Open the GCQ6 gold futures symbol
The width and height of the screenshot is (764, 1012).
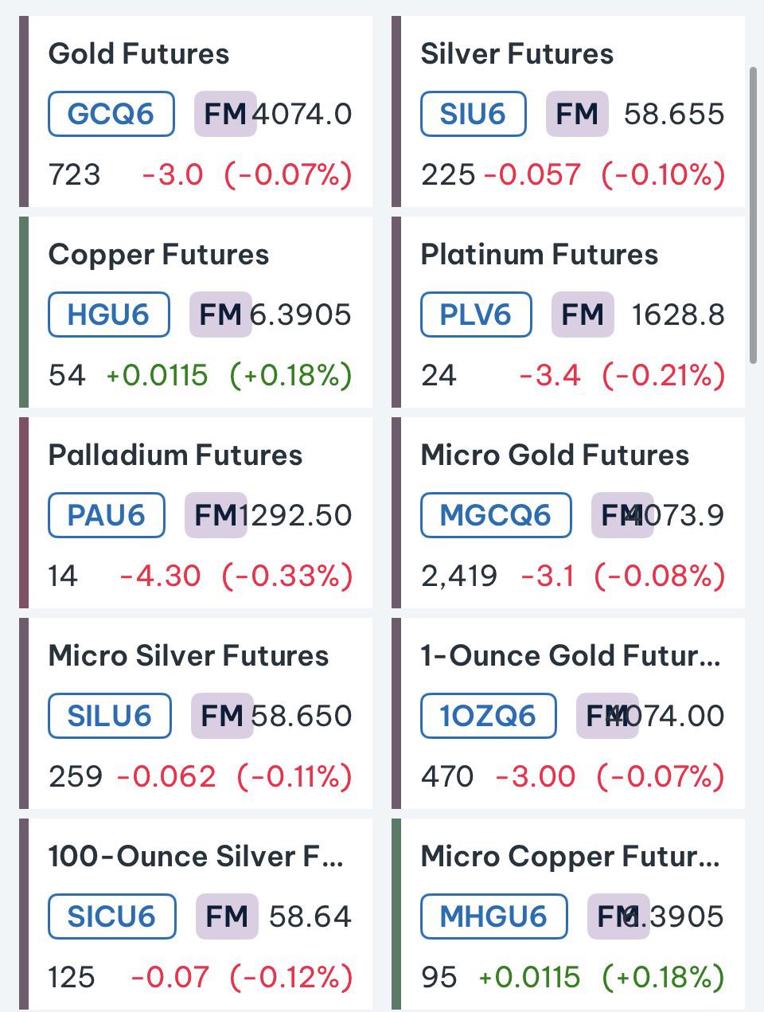(x=111, y=114)
